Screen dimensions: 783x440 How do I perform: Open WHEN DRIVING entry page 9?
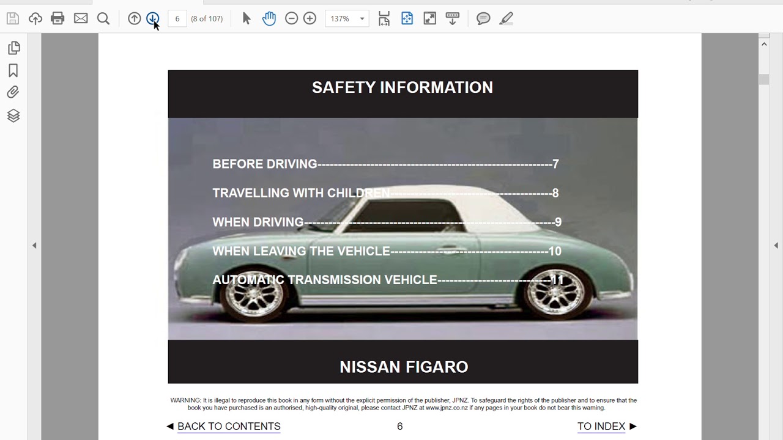[387, 222]
